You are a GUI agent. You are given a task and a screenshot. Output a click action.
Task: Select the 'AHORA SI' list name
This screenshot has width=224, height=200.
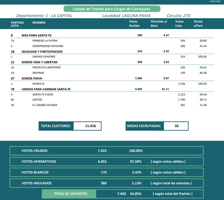click(x=38, y=84)
